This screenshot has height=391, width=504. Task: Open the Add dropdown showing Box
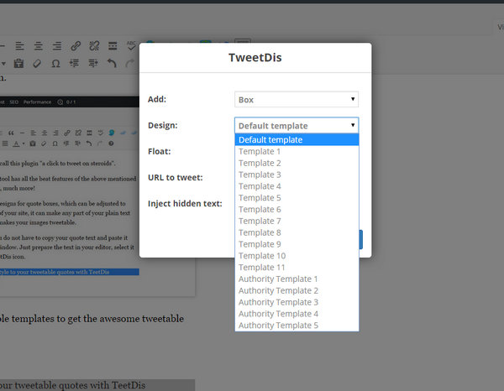297,100
